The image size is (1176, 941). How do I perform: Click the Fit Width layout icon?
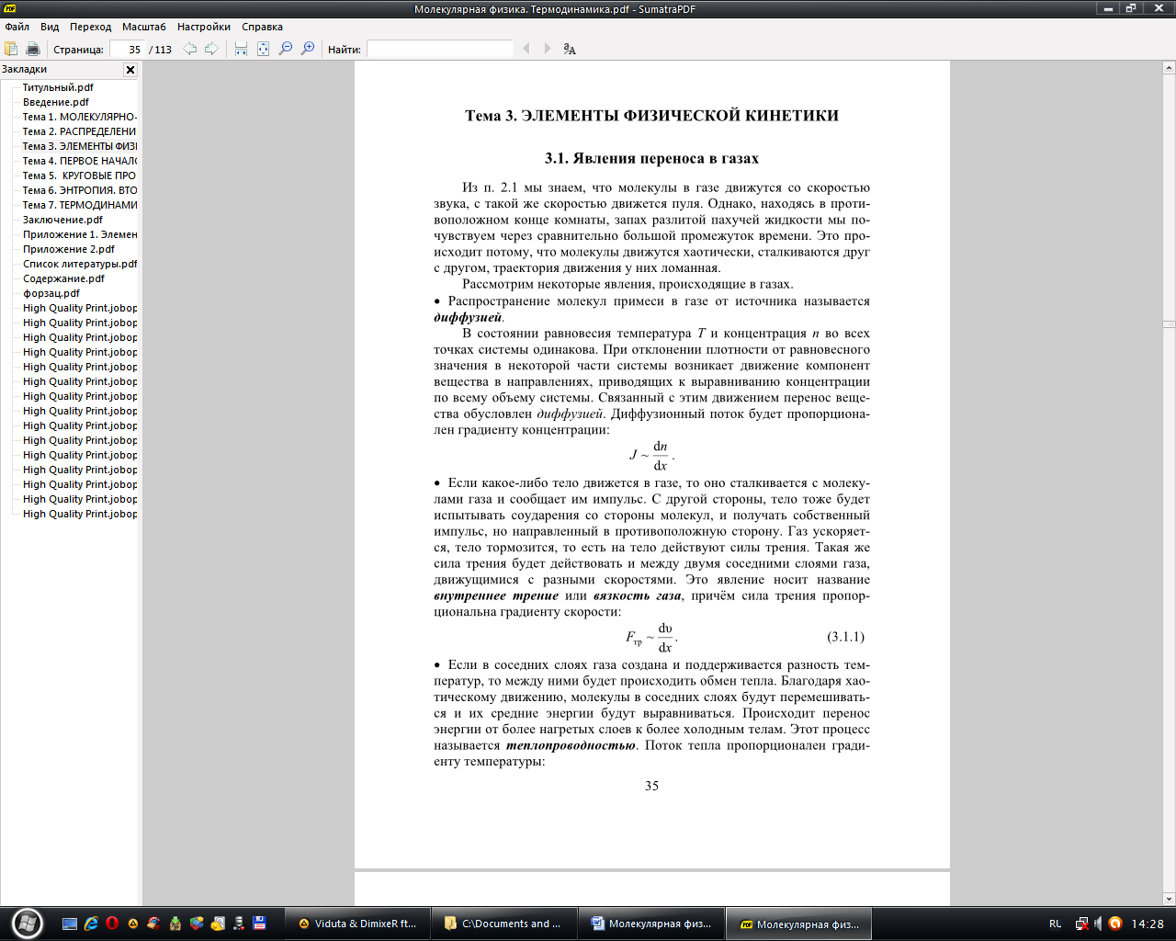pyautogui.click(x=241, y=49)
